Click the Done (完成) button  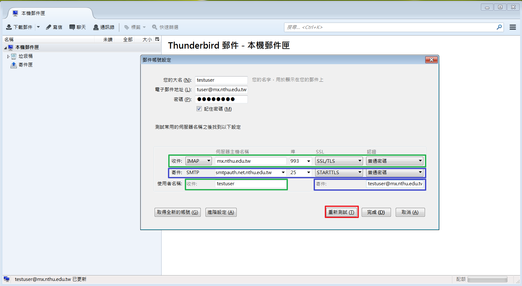point(376,212)
